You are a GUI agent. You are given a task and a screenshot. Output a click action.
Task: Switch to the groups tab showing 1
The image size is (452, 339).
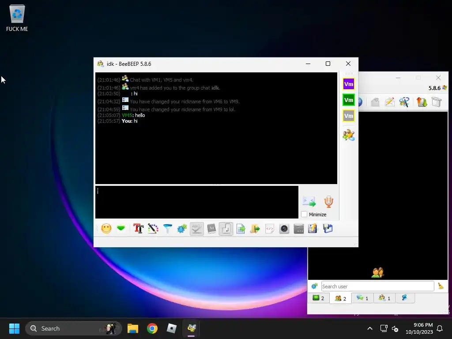point(384,298)
